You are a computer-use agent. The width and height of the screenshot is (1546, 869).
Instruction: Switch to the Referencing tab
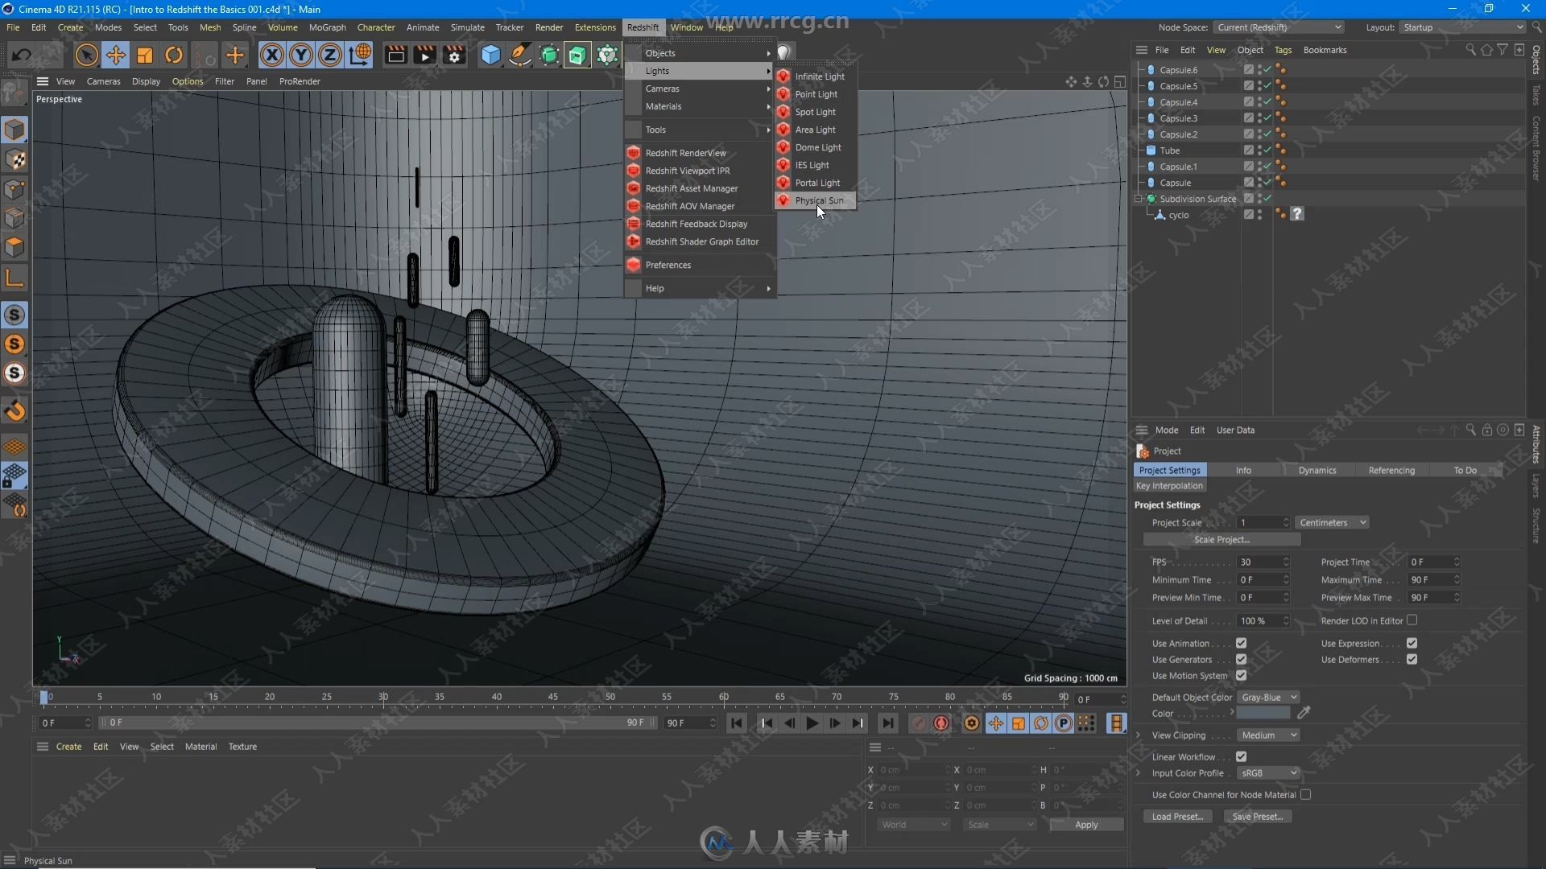(x=1391, y=471)
